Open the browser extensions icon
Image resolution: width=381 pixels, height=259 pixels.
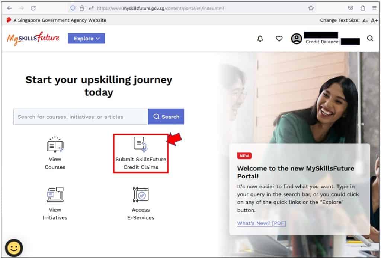click(362, 8)
